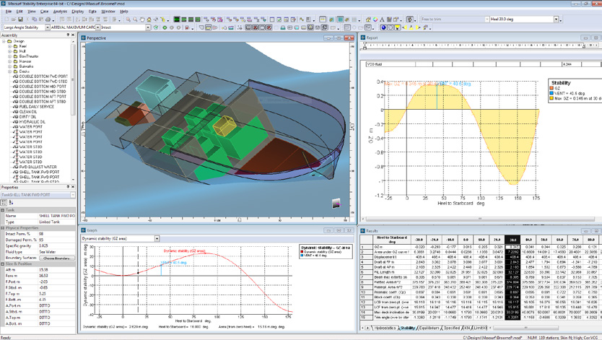Click the red stop-analysis icon beside play controls
This screenshot has width=602, height=340.
187,27
